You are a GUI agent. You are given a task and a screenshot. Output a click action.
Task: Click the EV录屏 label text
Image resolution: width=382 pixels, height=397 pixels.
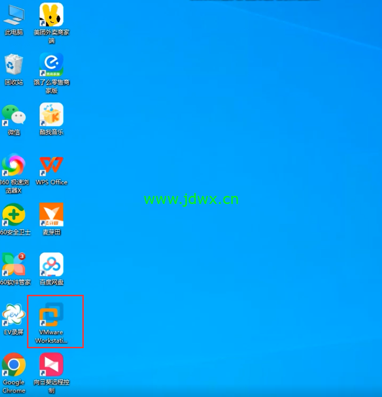(x=14, y=332)
